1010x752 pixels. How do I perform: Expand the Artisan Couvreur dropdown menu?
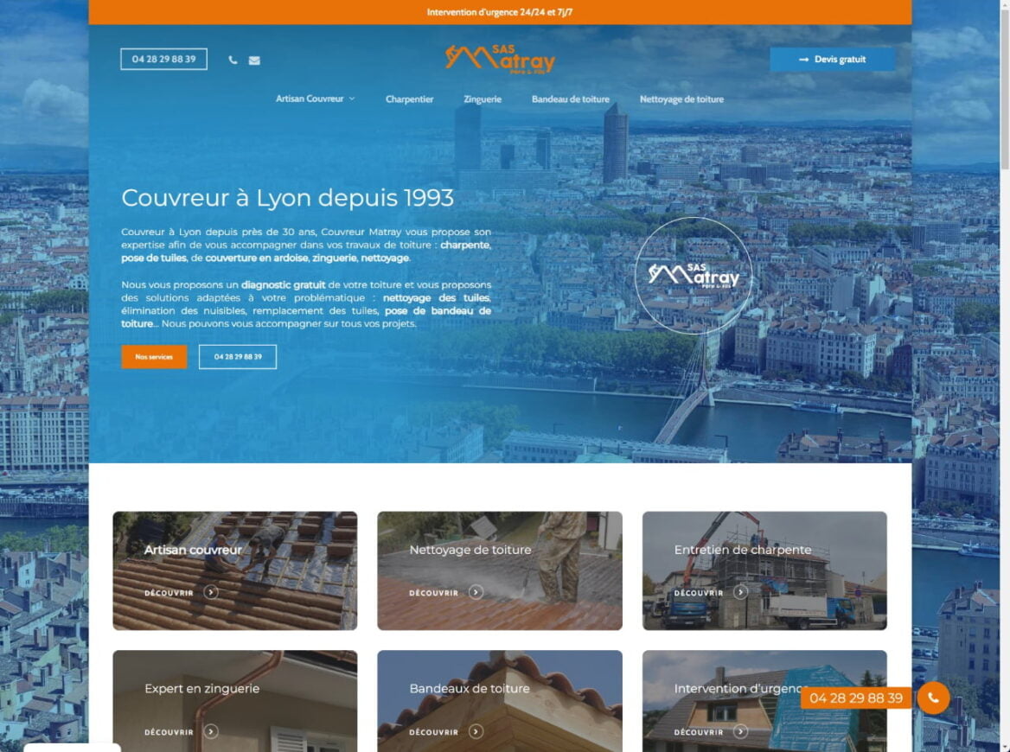click(x=315, y=99)
